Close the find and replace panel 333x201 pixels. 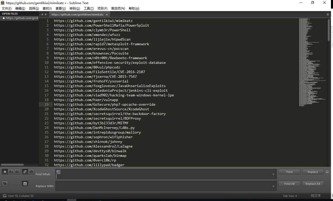327,172
